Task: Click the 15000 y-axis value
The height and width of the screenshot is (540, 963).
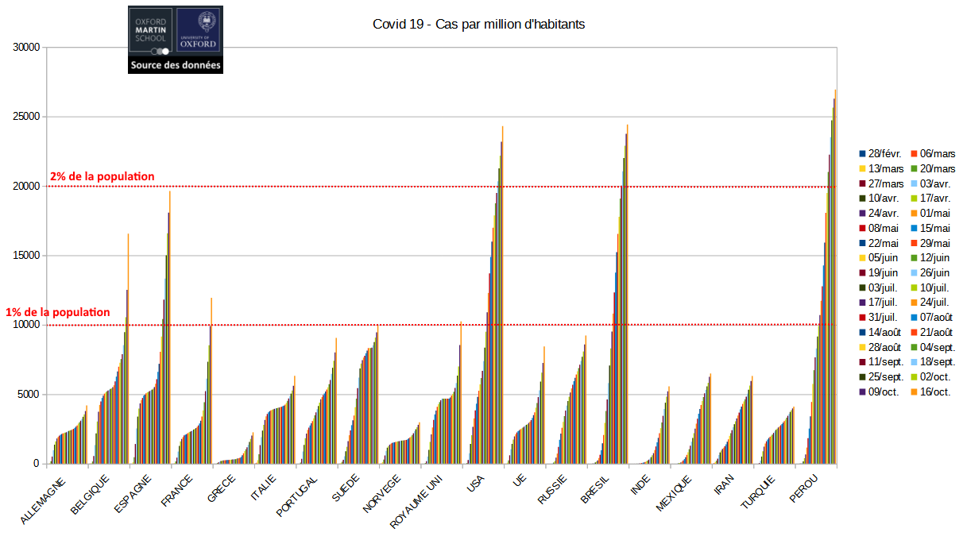Action: [x=26, y=256]
